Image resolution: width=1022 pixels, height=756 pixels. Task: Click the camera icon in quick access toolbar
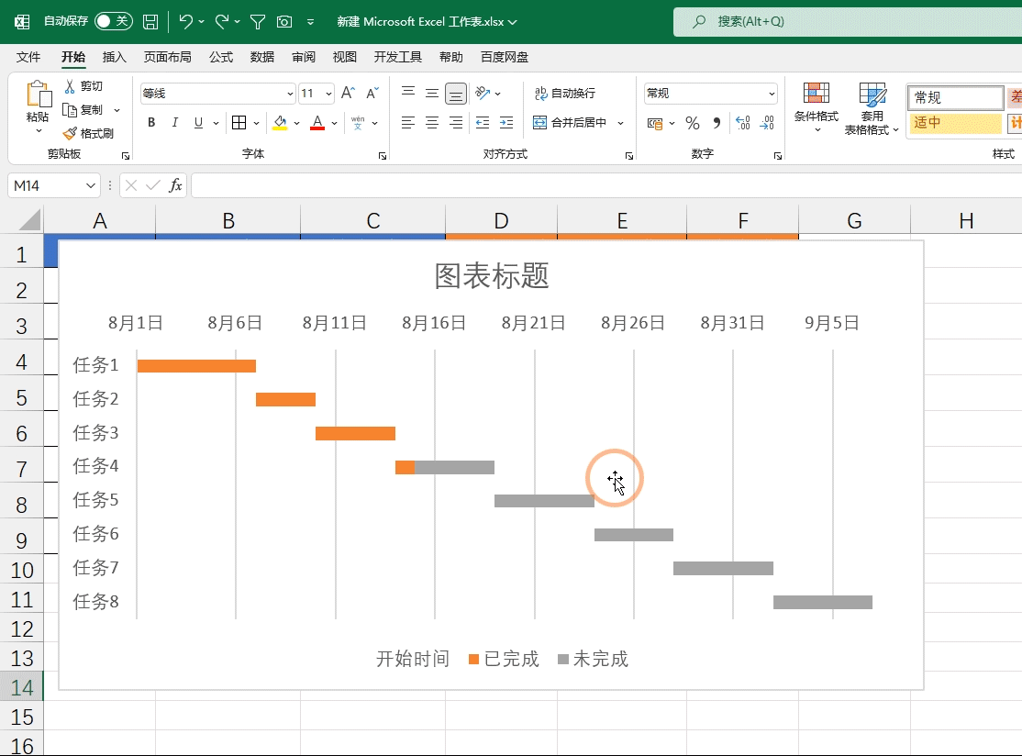[x=284, y=22]
